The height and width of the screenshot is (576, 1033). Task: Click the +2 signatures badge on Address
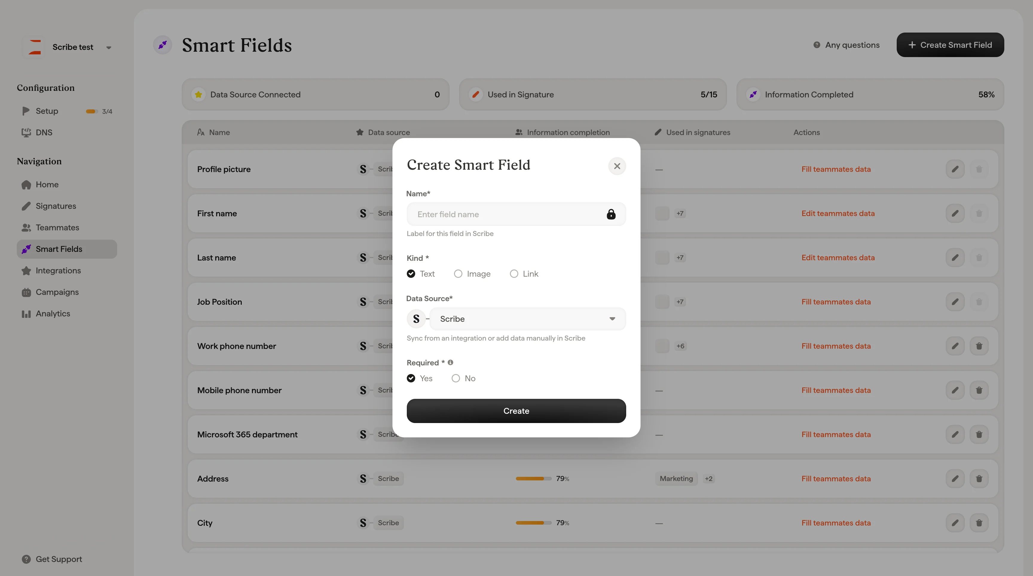(x=709, y=479)
